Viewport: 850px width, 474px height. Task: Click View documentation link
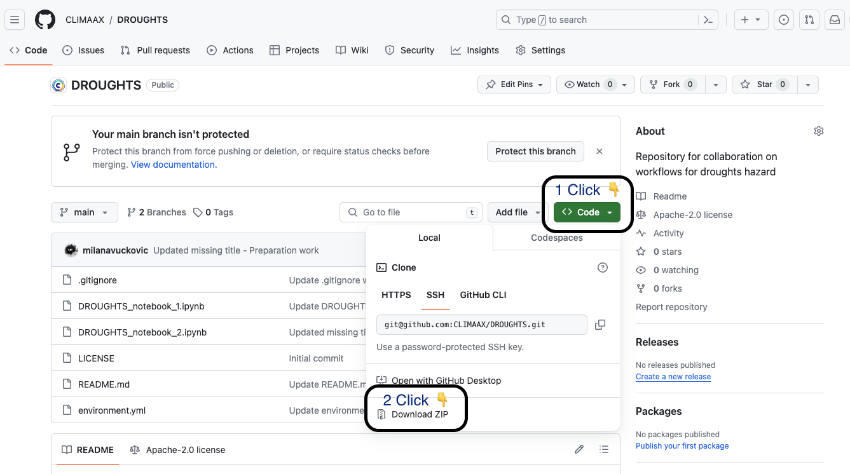point(174,165)
